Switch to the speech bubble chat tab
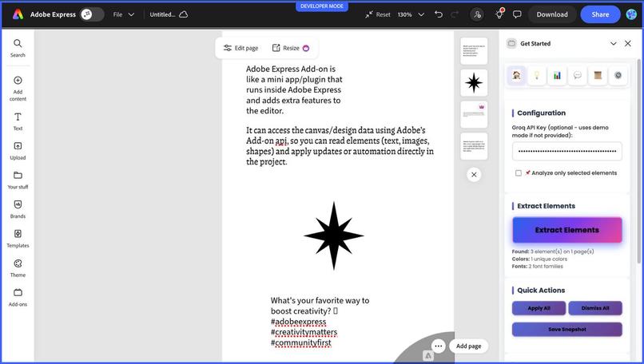The image size is (644, 364). [x=578, y=76]
